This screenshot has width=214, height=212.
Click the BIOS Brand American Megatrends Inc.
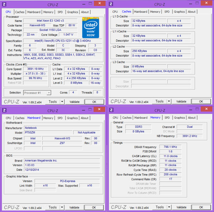[62, 160]
